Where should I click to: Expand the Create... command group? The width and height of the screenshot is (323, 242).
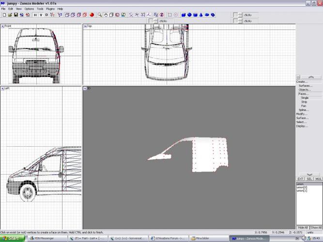click(302, 82)
